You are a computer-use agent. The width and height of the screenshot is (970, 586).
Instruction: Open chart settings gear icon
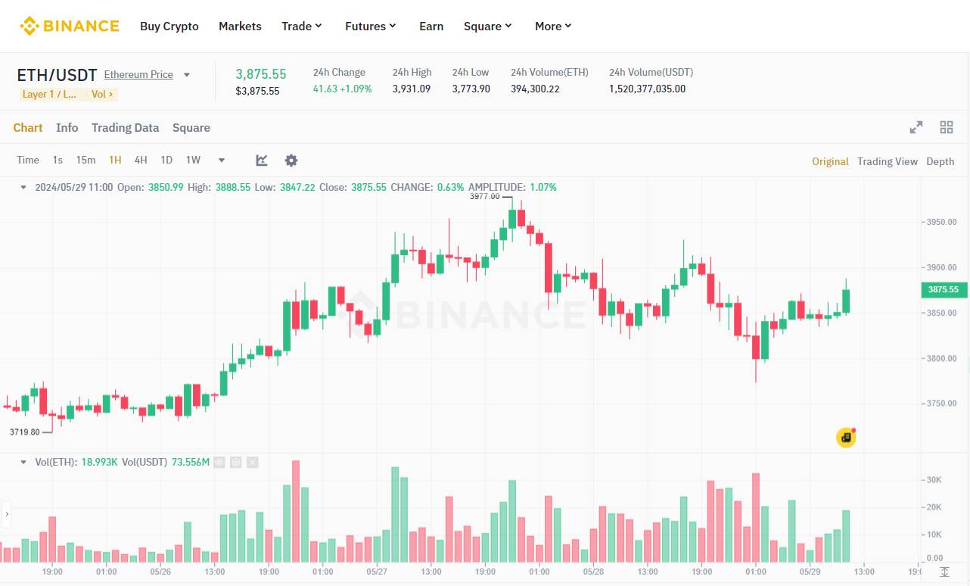pyautogui.click(x=291, y=161)
